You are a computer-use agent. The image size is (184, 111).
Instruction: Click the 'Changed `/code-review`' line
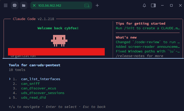(x=148, y=42)
